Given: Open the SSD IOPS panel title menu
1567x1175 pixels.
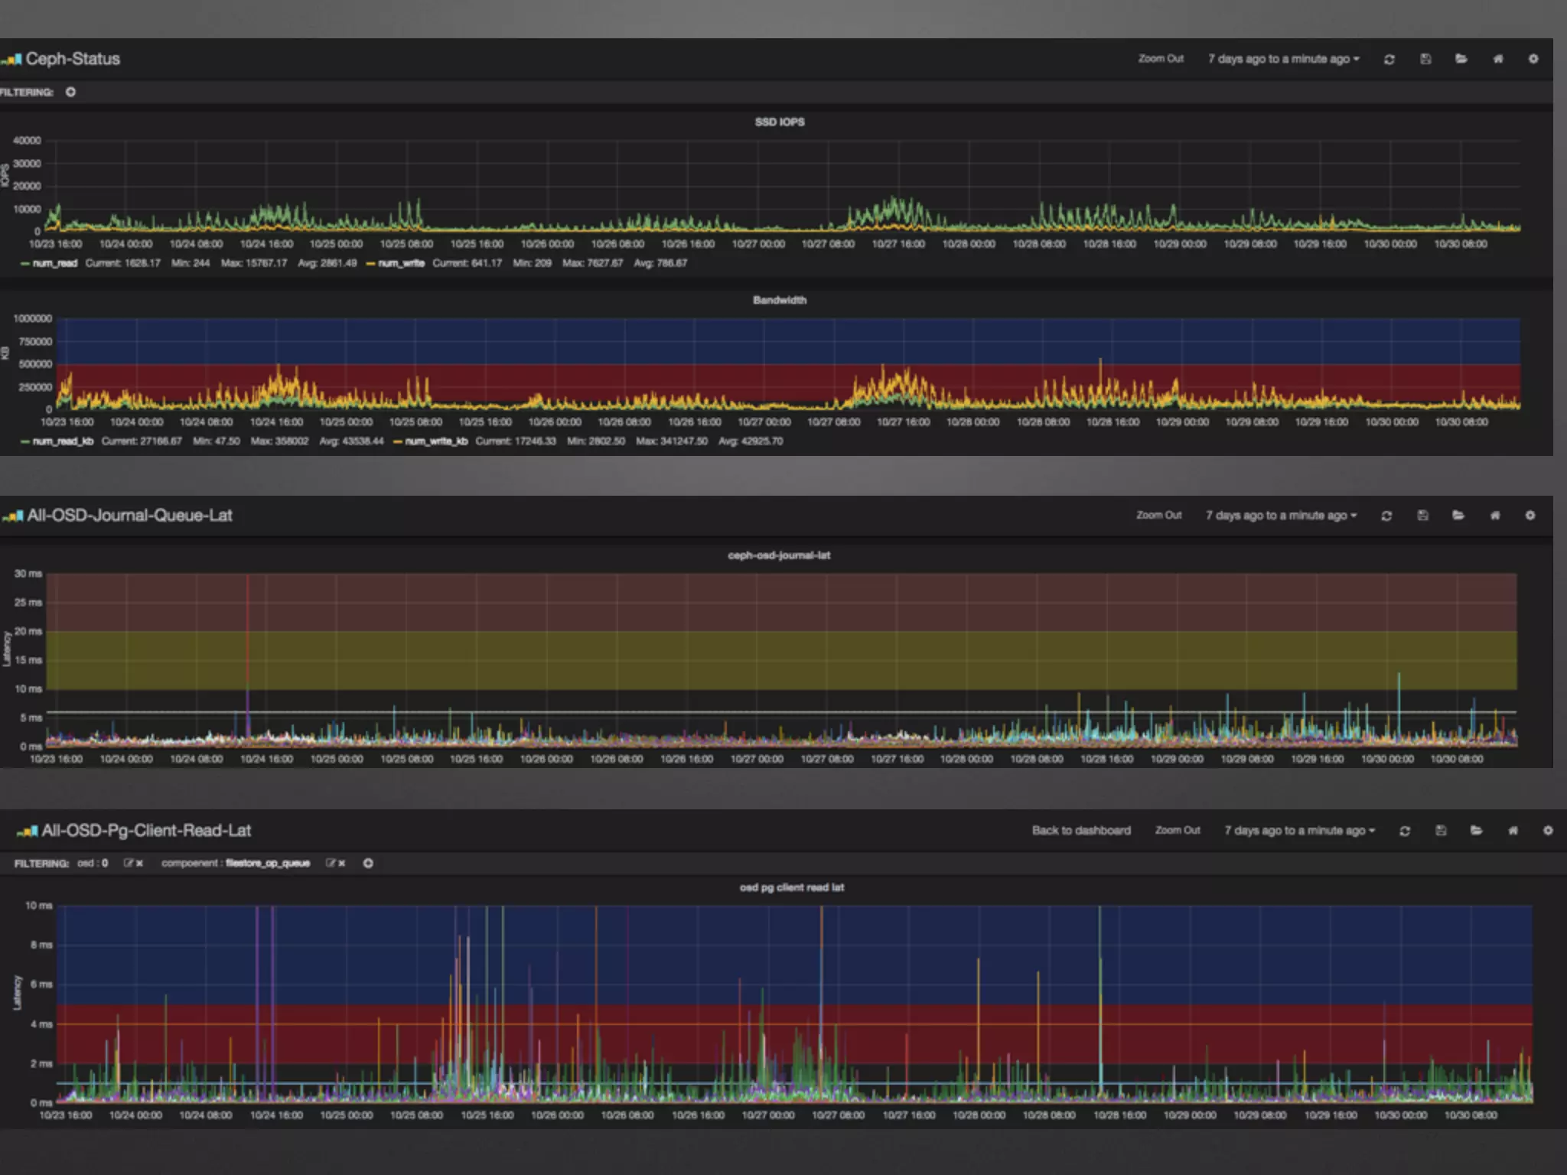Looking at the screenshot, I should pyautogui.click(x=779, y=122).
